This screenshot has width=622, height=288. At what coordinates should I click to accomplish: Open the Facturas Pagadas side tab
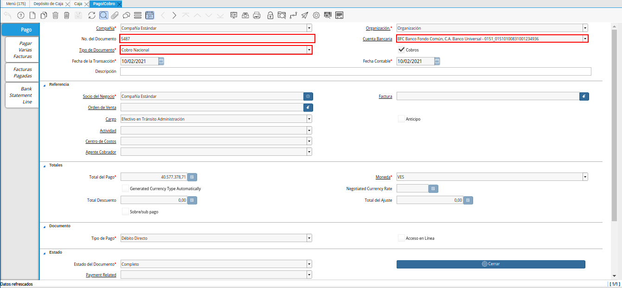(x=22, y=72)
